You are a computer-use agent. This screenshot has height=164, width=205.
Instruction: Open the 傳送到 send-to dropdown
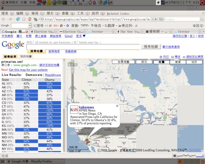(125, 26)
